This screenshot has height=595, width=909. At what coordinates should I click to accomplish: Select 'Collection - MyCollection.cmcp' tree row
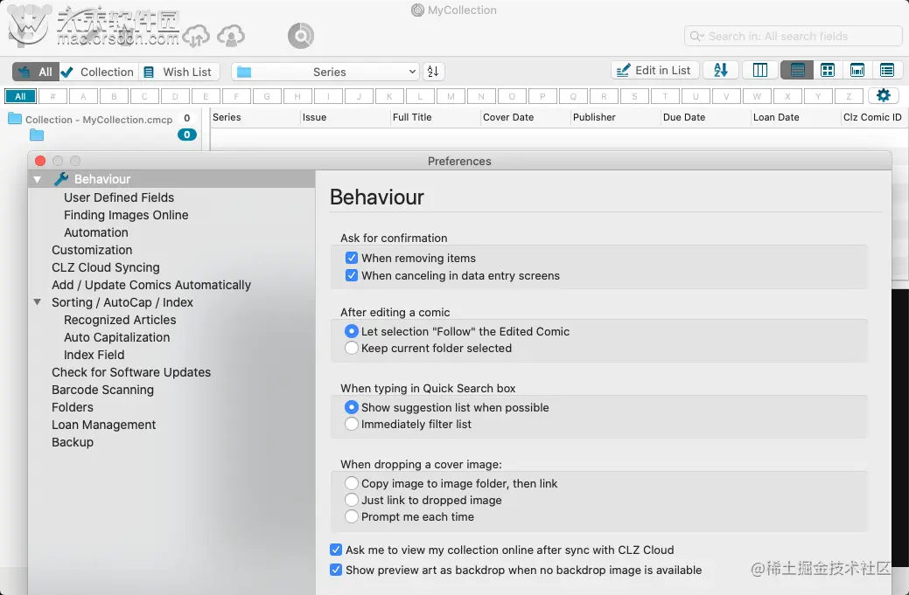(x=100, y=119)
